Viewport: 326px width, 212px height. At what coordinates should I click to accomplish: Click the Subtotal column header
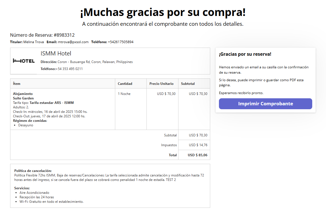tap(188, 84)
